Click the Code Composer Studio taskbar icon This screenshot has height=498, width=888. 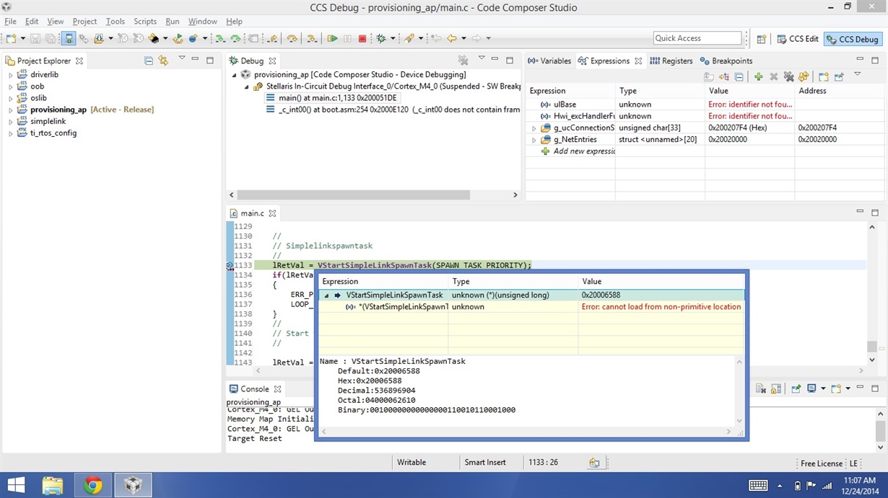coord(133,485)
